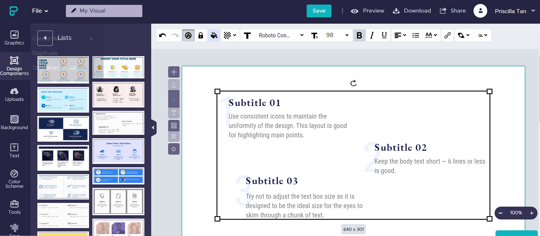Select the three outlined boxes list template
Screen dimensions: 540x236
coord(118,202)
